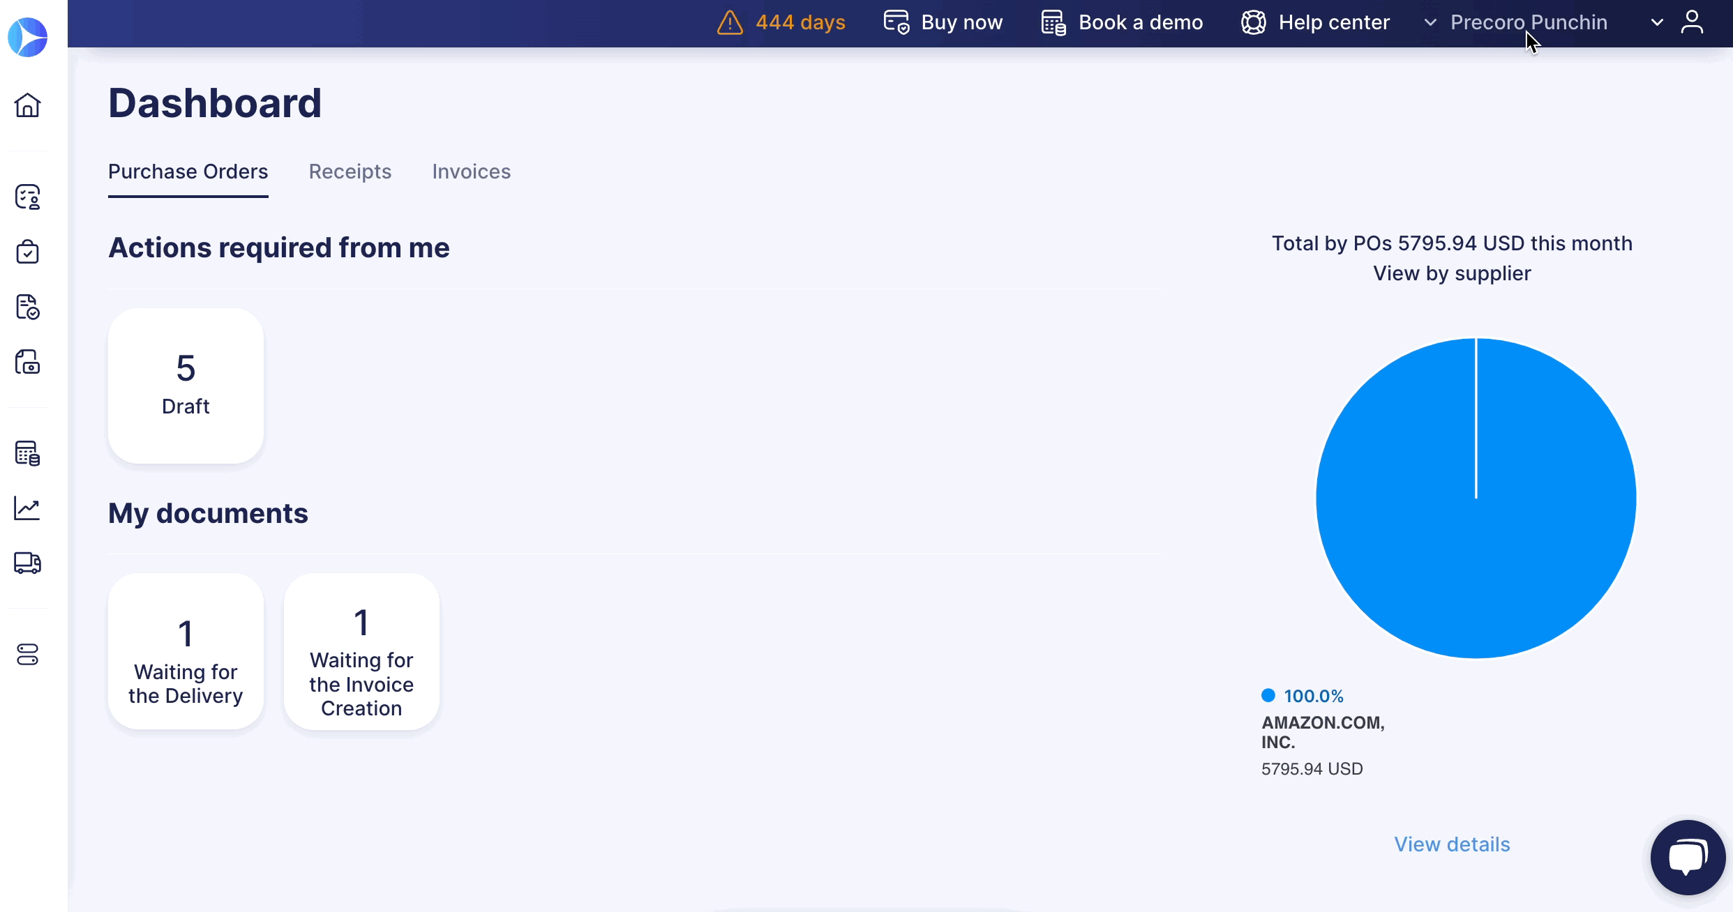Open the purchase orders clipboard icon
Screen dimensions: 1733x912
[28, 252]
